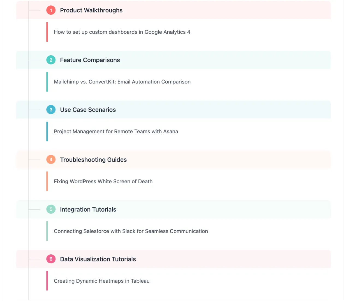Open the Mailchimp vs. ConvertKit comparison item
344x301 pixels.
tap(122, 82)
